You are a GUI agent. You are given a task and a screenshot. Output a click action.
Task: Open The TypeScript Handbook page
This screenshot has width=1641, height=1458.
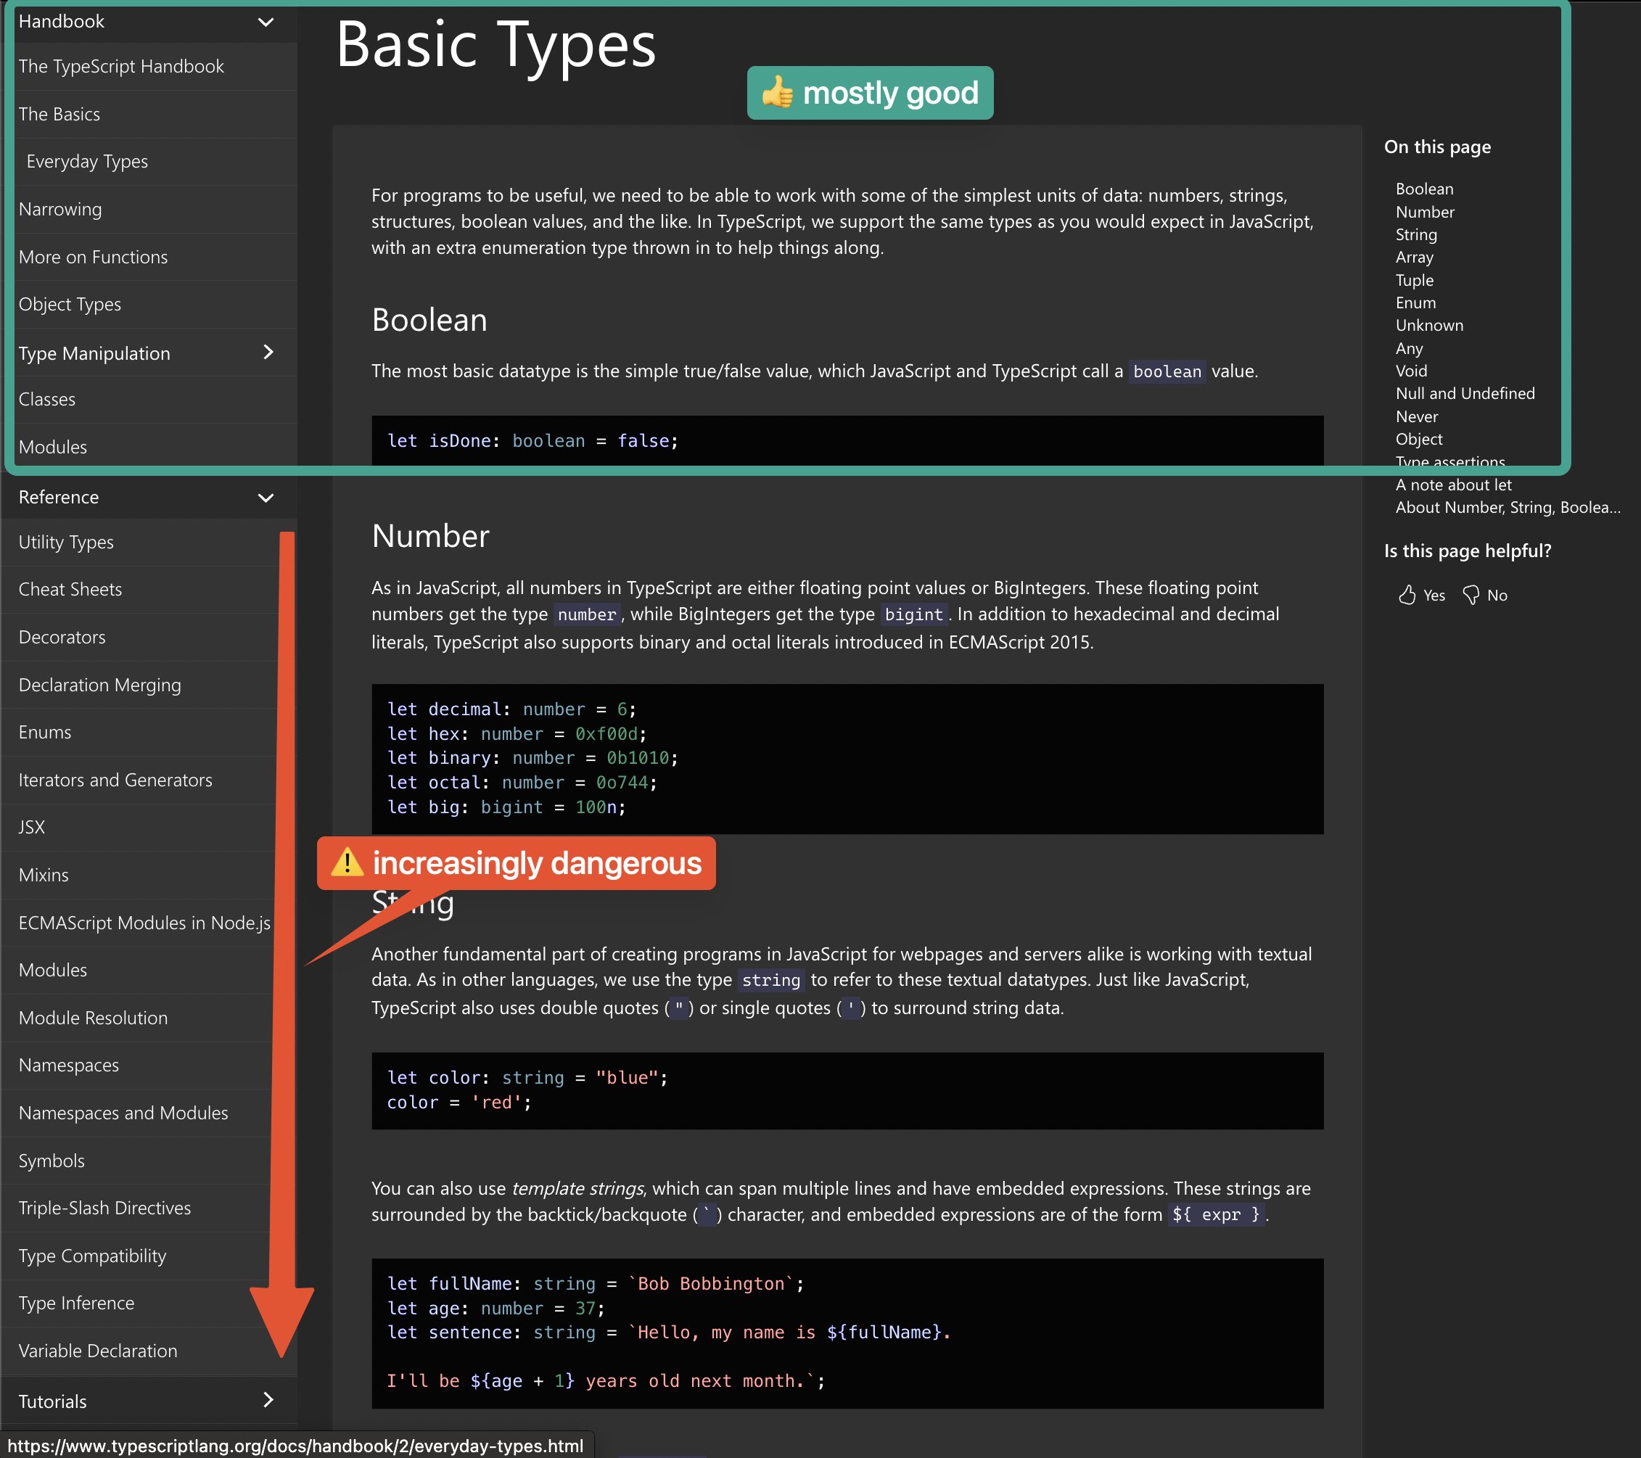click(120, 67)
